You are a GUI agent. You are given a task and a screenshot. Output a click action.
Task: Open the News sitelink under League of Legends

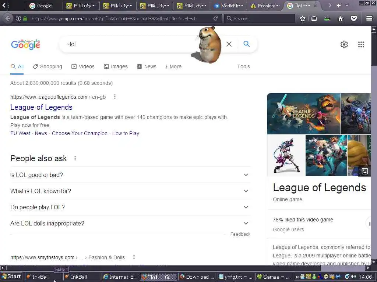click(41, 133)
